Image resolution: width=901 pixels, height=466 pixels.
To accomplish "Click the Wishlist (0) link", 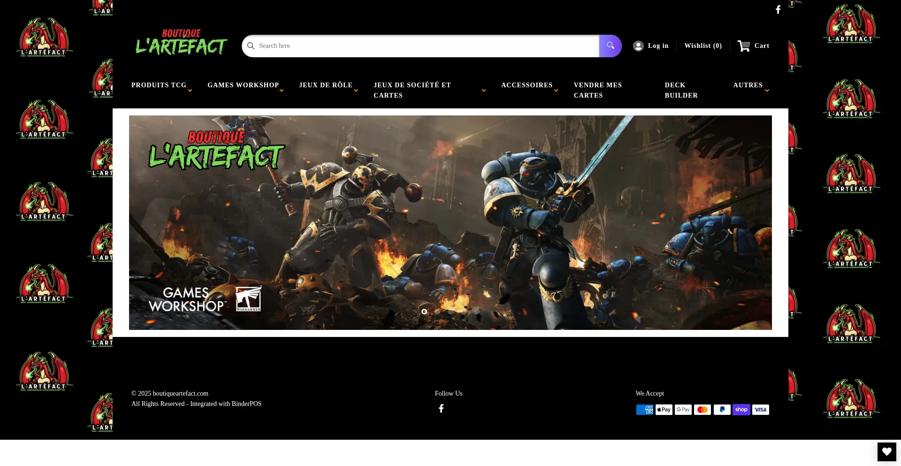I will 702,46.
